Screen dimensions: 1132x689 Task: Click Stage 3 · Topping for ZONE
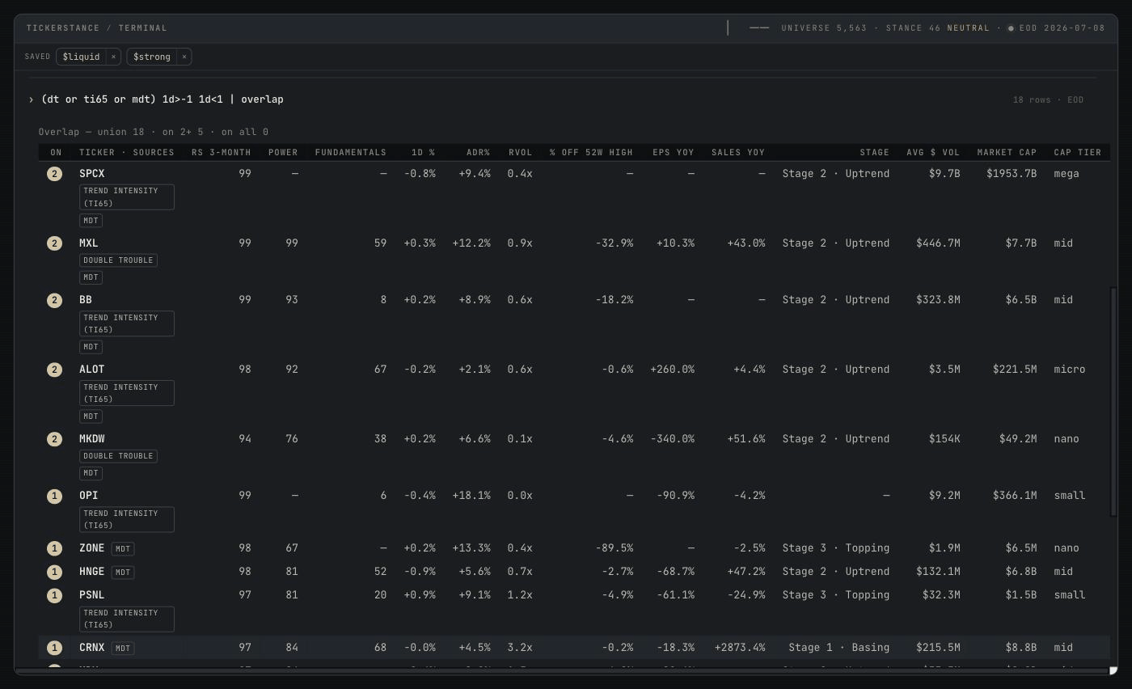tap(836, 548)
